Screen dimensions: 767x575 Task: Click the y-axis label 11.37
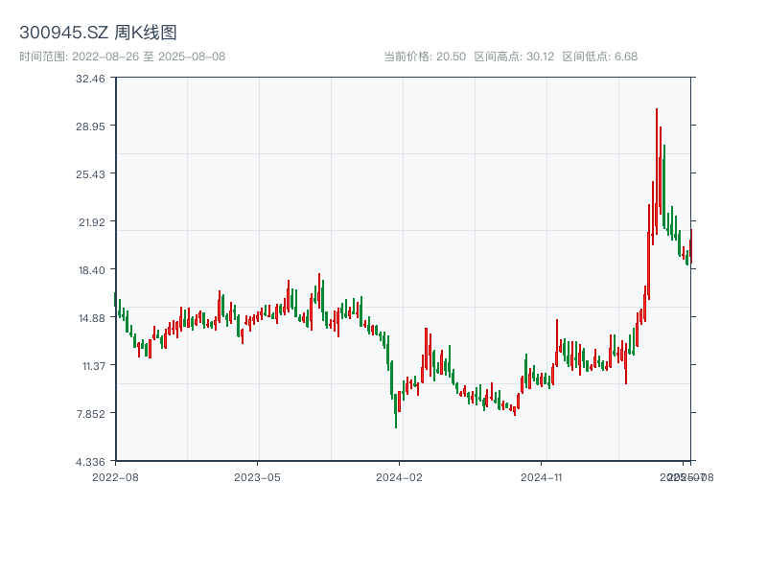click(94, 366)
